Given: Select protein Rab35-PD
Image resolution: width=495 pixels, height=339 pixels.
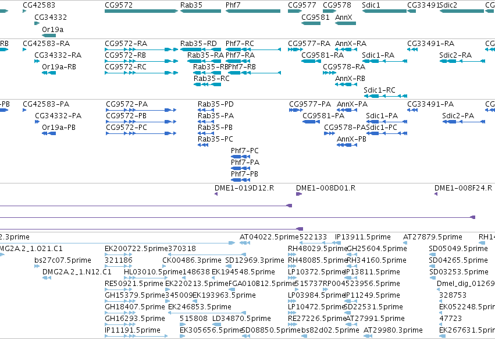Looking at the screenshot, I should point(216,104).
